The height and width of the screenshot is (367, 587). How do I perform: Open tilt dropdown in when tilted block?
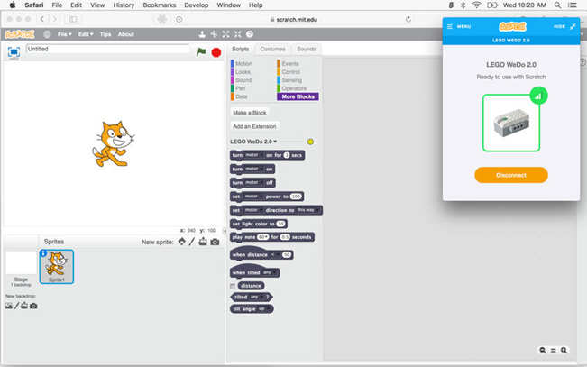pos(270,272)
